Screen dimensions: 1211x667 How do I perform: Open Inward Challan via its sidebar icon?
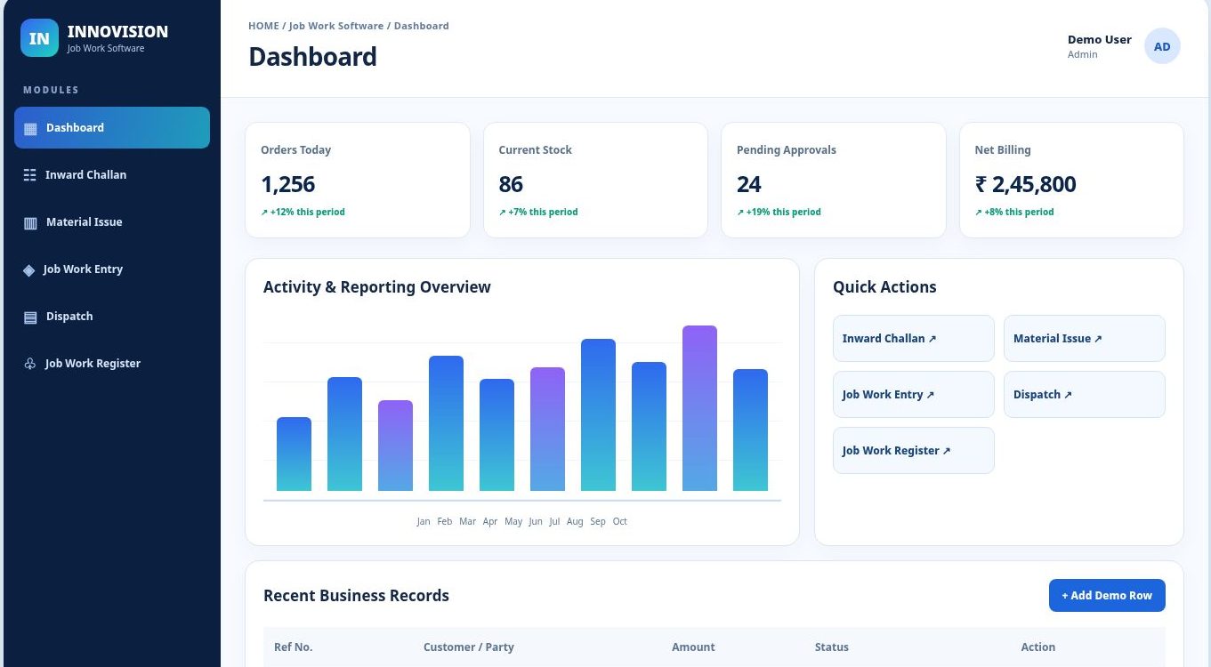coord(30,175)
